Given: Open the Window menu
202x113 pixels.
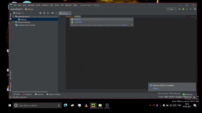Looking at the screenshot, I should point(68,5).
